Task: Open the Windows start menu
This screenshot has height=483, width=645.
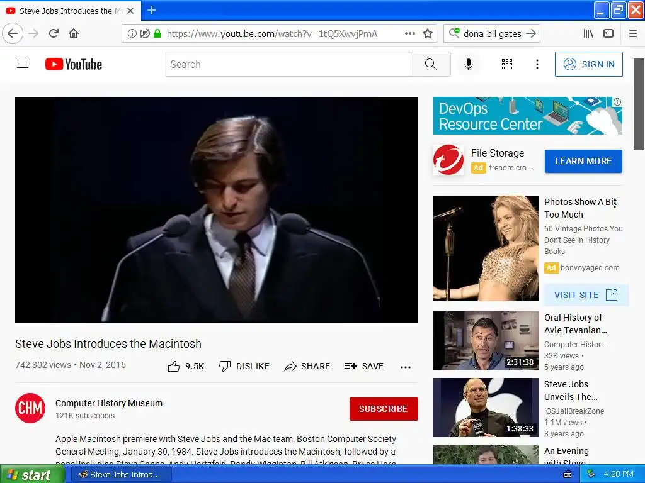Action: (x=32, y=474)
